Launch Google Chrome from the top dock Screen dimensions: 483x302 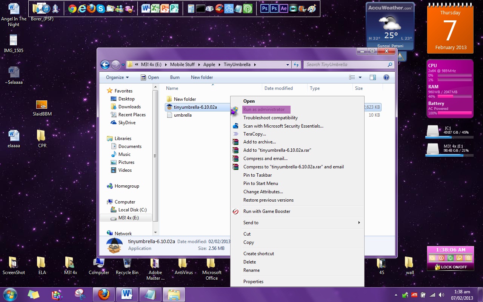coord(72,8)
